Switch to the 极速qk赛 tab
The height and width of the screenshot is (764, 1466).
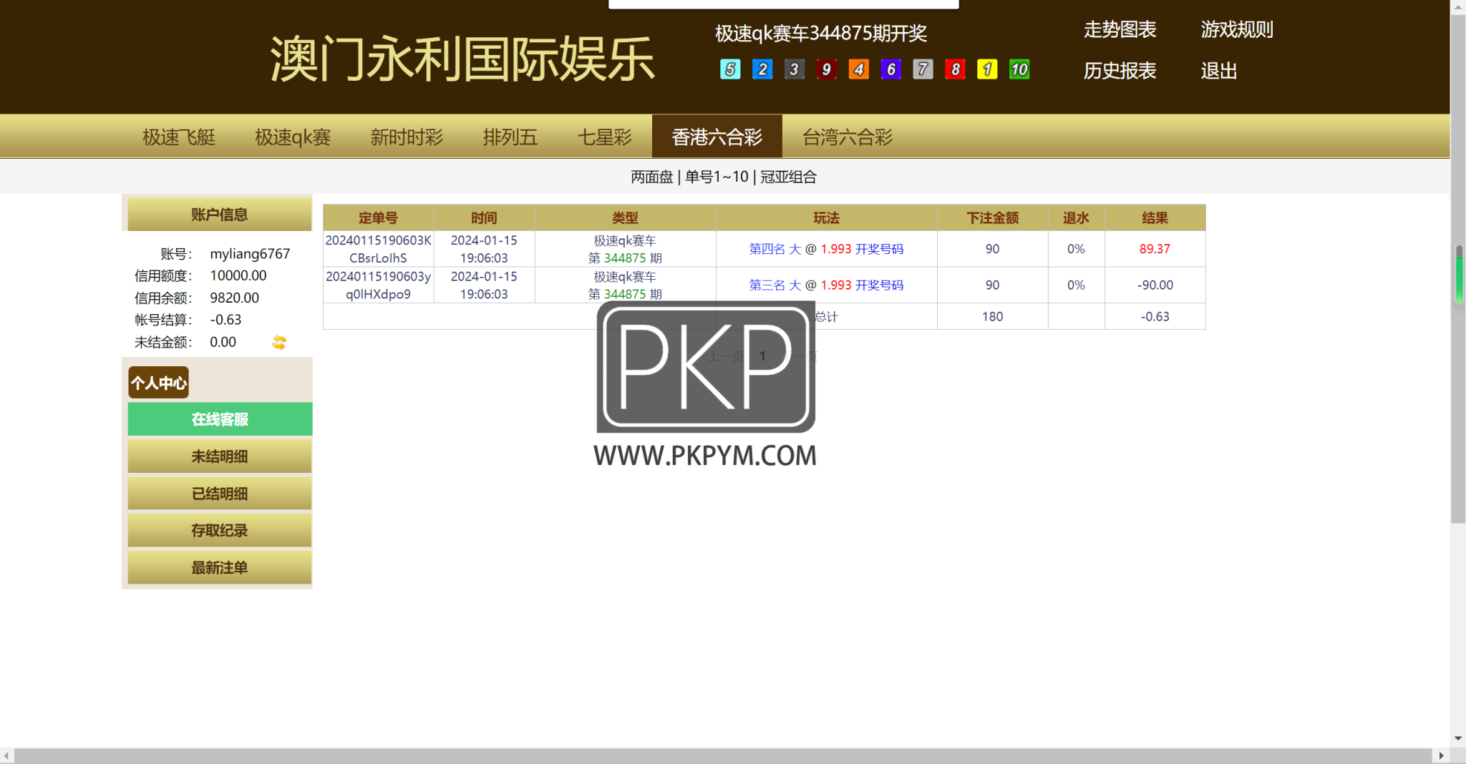[293, 137]
